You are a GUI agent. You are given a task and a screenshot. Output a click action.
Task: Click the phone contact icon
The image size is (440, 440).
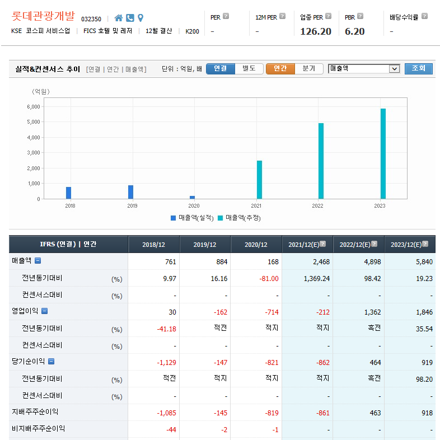tap(130, 18)
